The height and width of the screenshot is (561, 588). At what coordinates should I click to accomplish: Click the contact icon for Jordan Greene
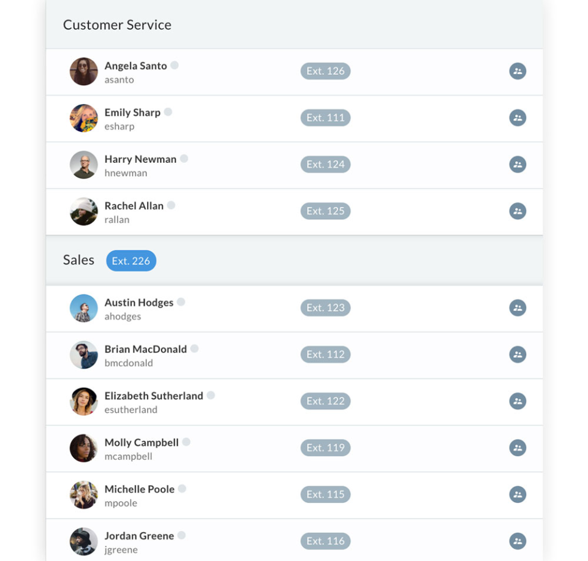pos(518,541)
